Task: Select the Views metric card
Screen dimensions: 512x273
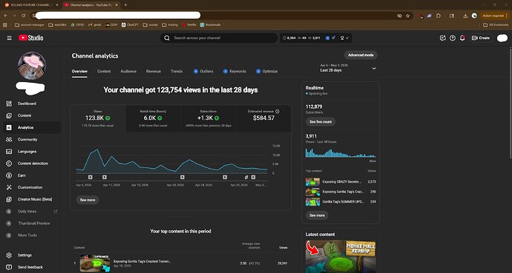Action: (98, 118)
